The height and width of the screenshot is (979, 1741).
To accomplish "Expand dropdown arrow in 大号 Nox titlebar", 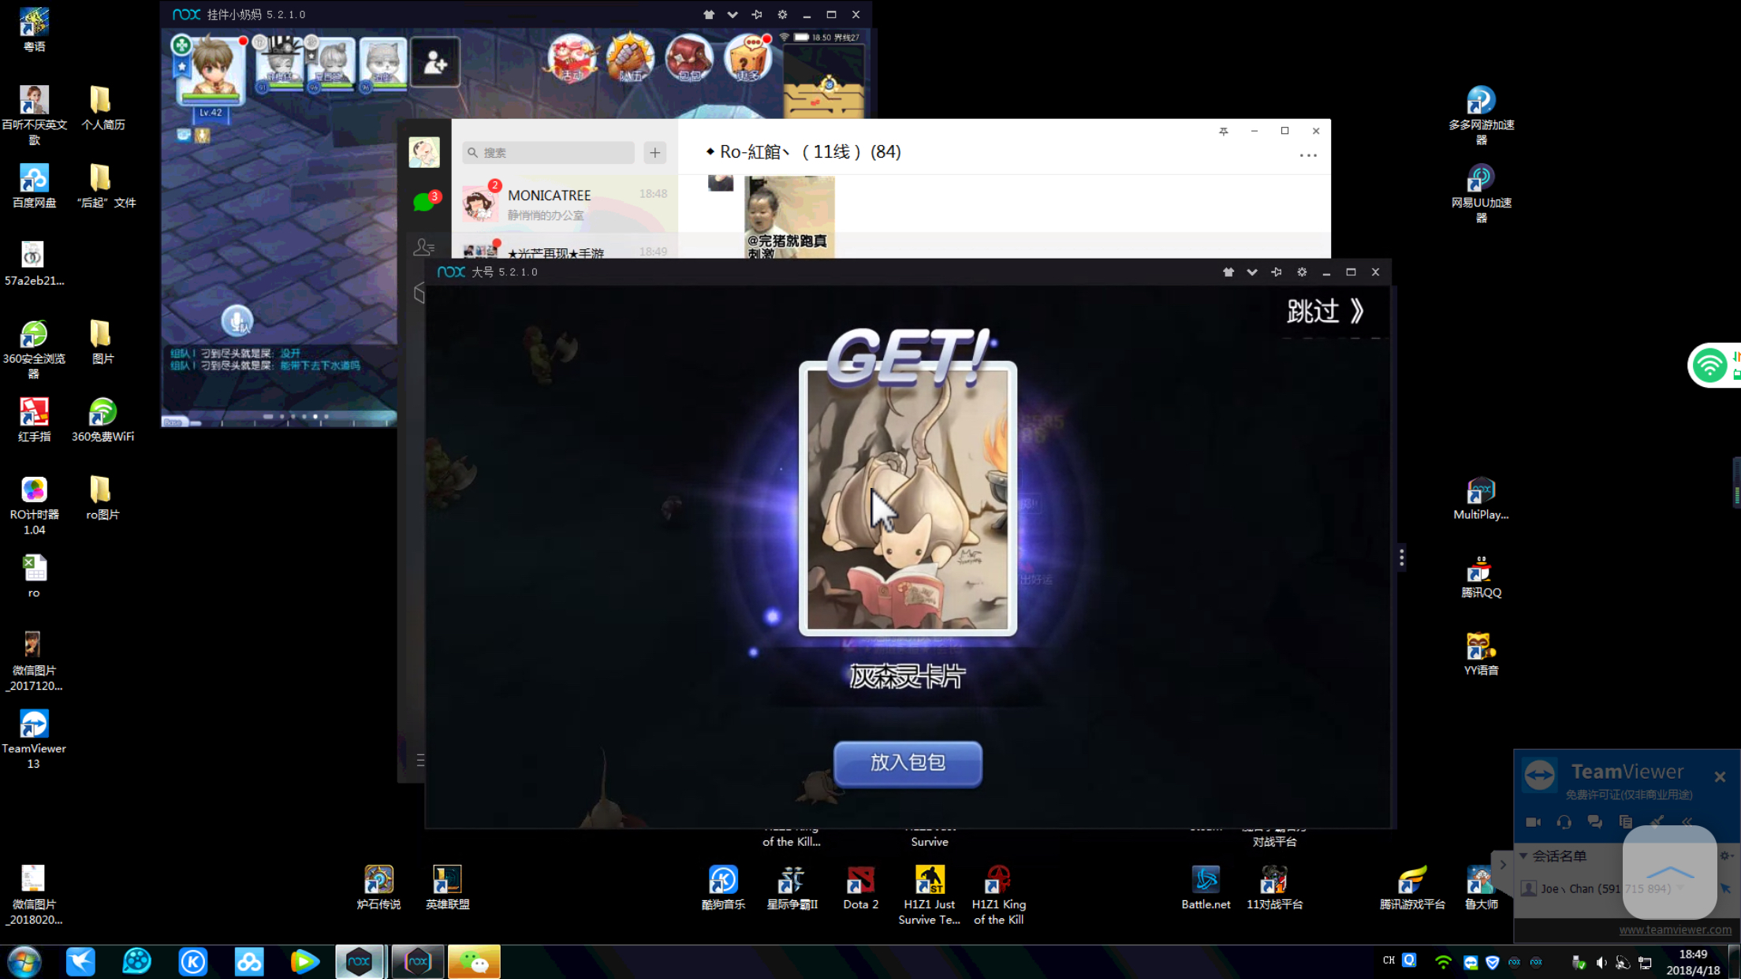I will point(1252,272).
